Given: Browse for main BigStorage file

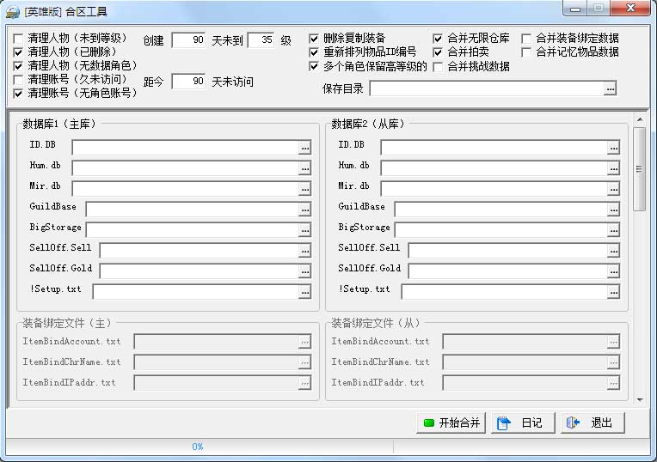Looking at the screenshot, I should click(x=304, y=230).
